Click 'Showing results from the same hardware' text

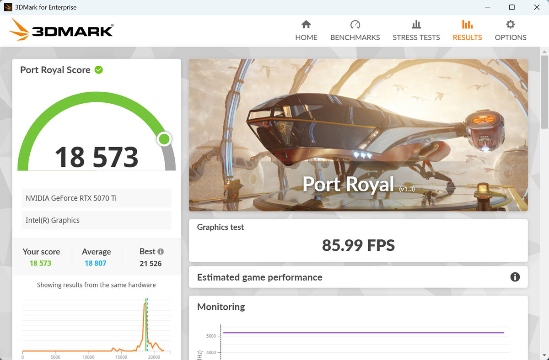[97, 285]
